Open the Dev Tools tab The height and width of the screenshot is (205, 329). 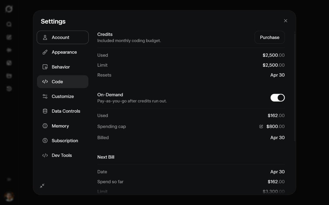(x=63, y=156)
